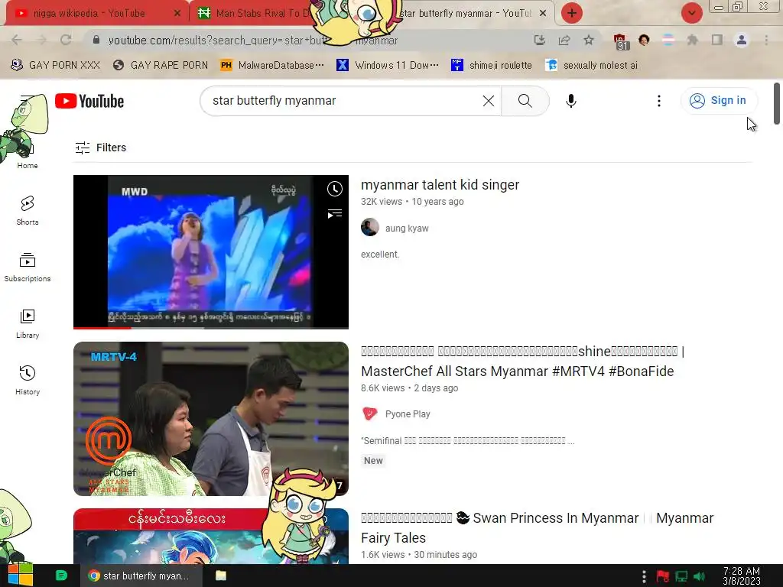Toggle the browser side panel icon
The image size is (783, 587).
pos(717,40)
